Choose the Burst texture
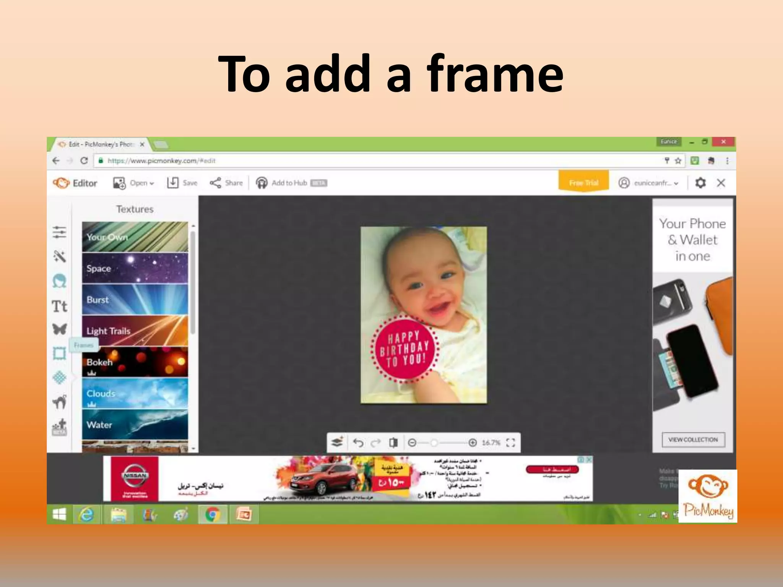This screenshot has height=587, width=783. 135,299
